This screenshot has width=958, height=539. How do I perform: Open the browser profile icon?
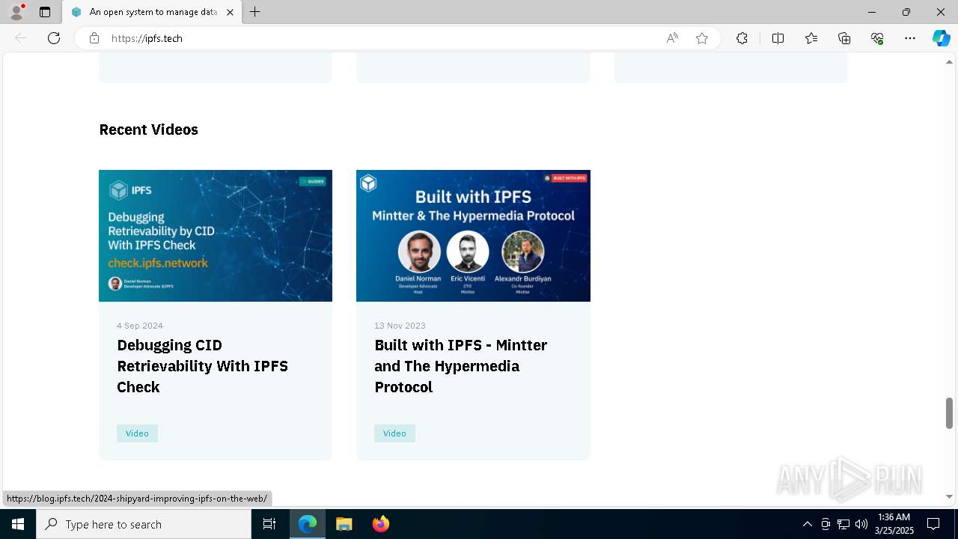click(x=16, y=12)
